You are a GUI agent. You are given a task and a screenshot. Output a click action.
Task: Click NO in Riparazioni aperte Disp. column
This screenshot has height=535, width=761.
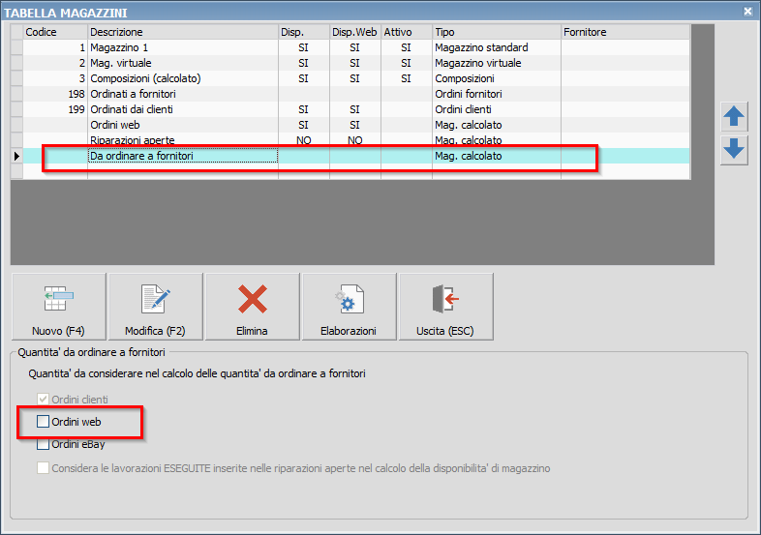coord(304,140)
